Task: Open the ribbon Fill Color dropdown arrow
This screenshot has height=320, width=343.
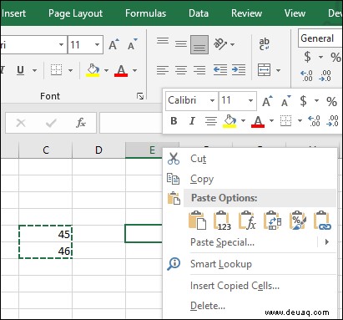Action: coord(106,70)
